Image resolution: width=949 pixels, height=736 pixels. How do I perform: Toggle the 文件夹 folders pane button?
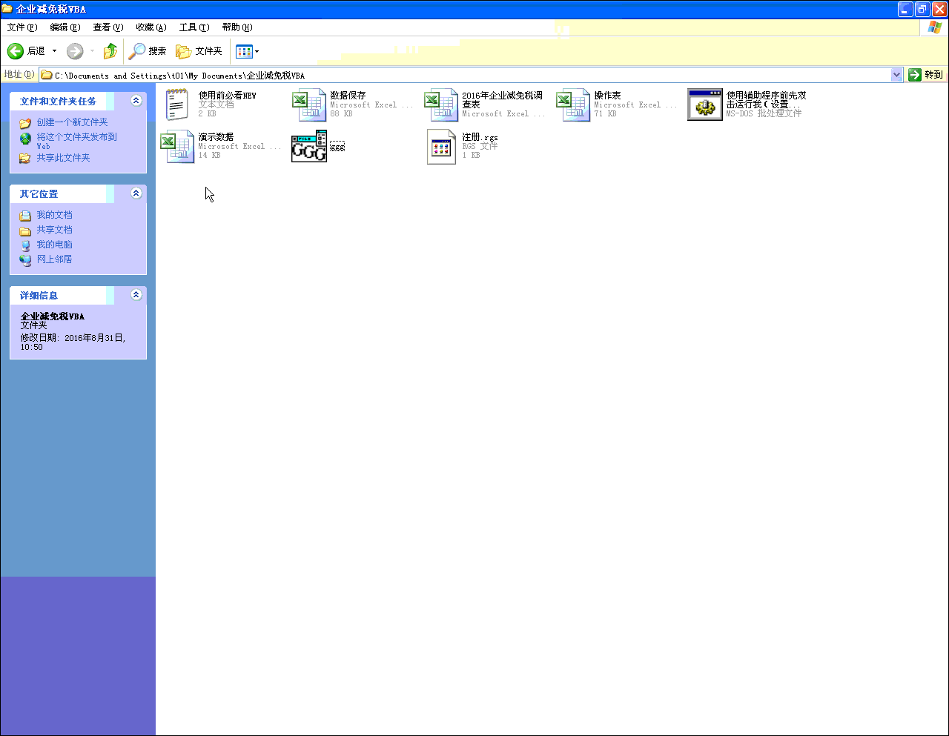pyautogui.click(x=199, y=51)
